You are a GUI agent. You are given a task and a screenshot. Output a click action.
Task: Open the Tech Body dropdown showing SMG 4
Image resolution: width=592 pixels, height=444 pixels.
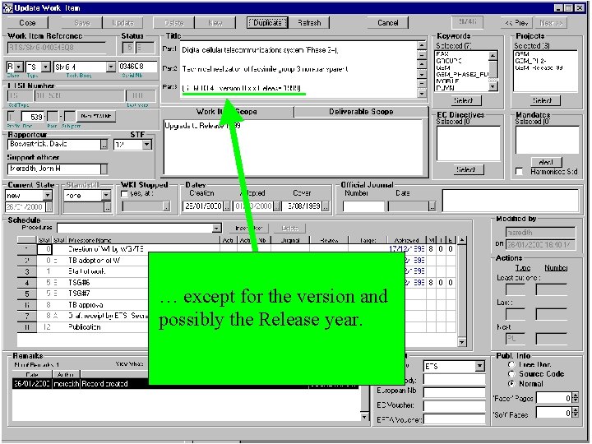[x=111, y=67]
